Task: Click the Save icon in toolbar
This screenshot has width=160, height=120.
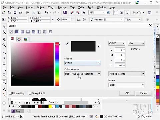Action: point(15,13)
